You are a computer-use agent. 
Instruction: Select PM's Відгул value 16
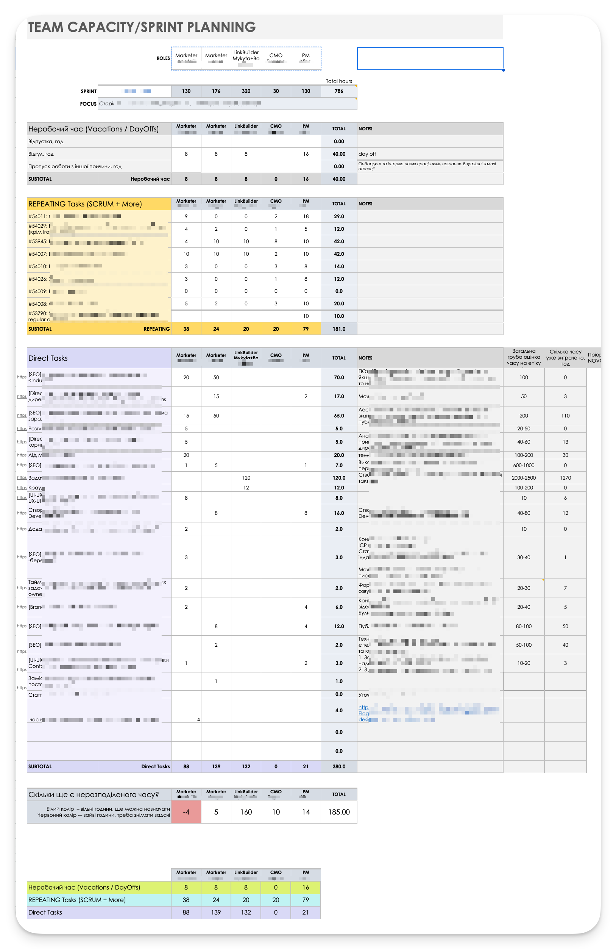[306, 154]
